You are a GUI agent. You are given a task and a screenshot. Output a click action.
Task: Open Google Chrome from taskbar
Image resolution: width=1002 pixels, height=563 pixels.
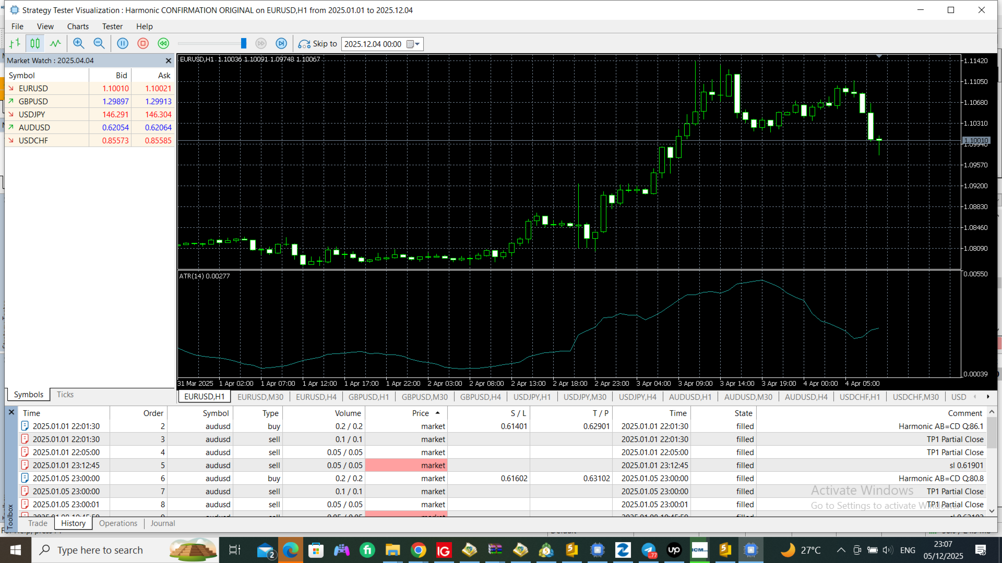pos(418,550)
